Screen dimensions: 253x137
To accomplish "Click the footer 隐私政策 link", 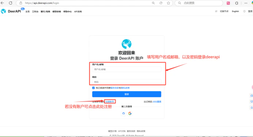I will (x=141, y=131).
